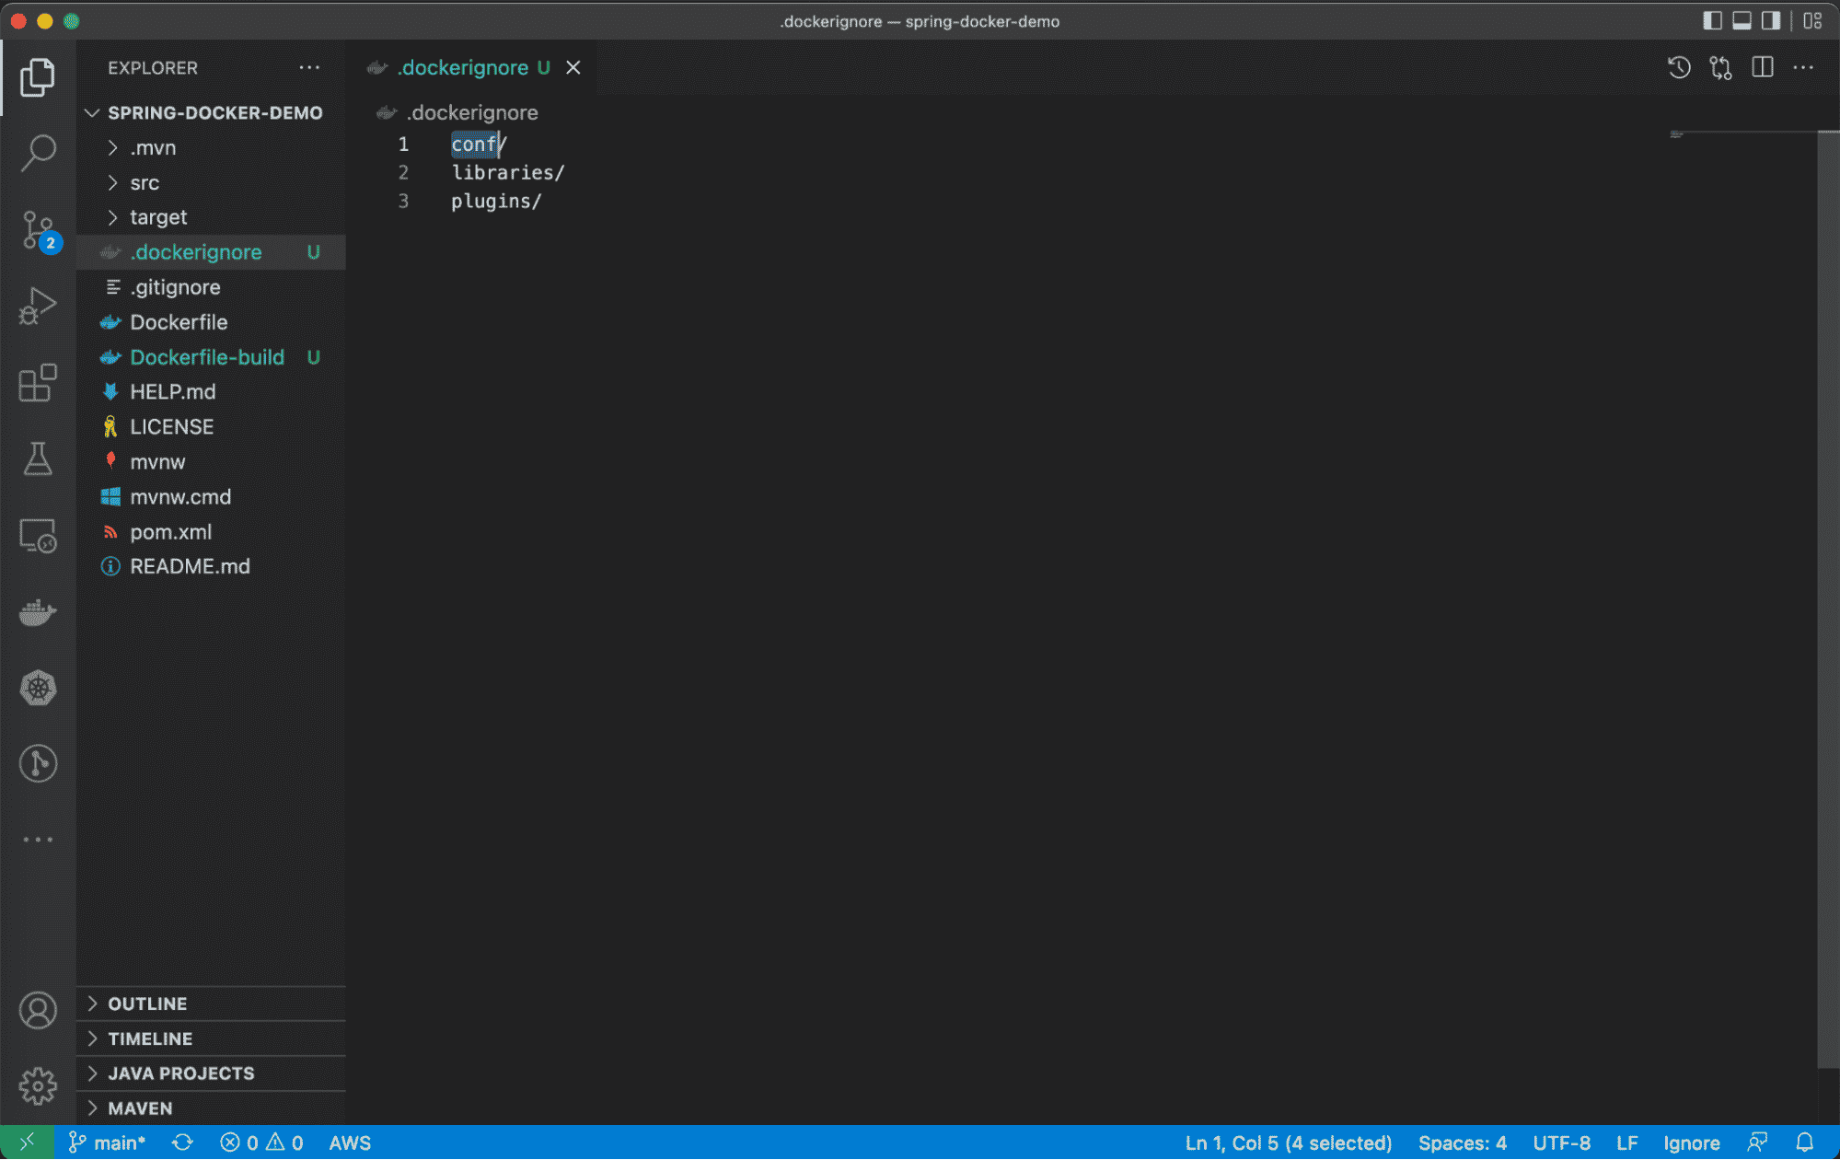This screenshot has height=1160, width=1840.
Task: Click the main* branch indicator
Action: (x=109, y=1143)
